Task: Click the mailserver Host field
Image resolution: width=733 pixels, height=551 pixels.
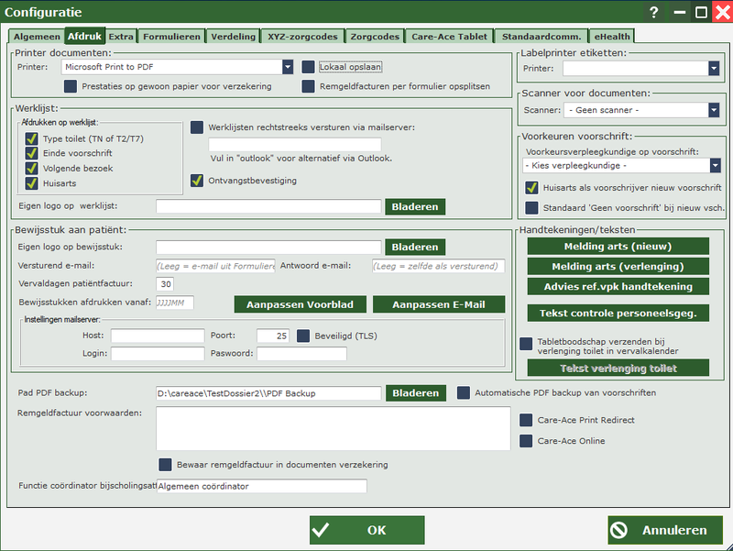Action: tap(158, 336)
